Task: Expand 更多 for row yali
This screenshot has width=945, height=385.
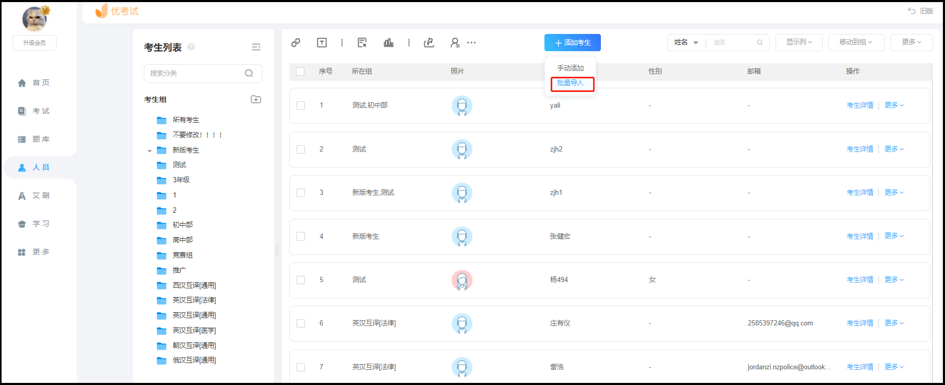Action: click(x=894, y=106)
